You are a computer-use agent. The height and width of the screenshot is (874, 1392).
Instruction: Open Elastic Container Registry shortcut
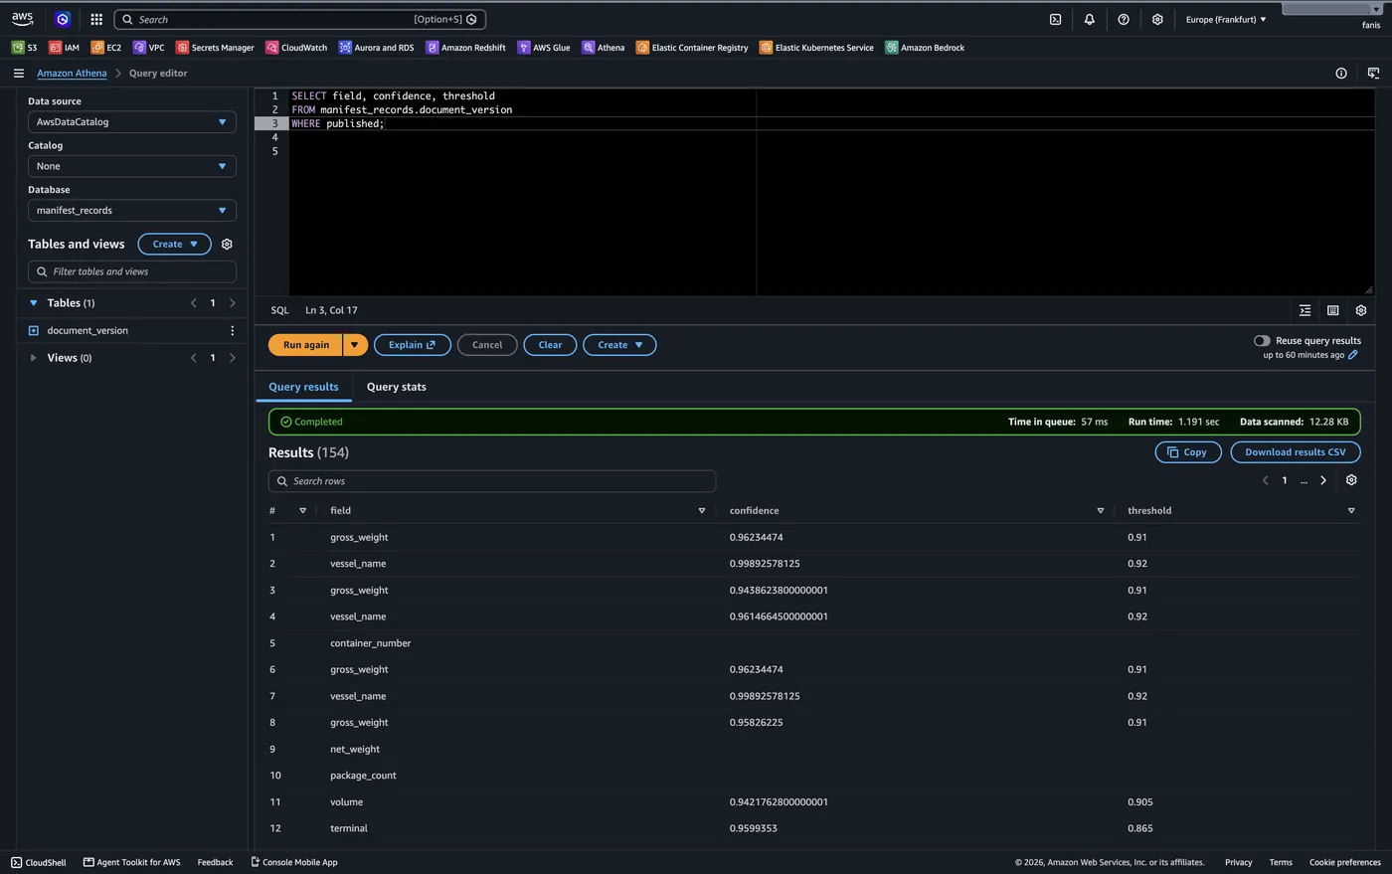[692, 47]
